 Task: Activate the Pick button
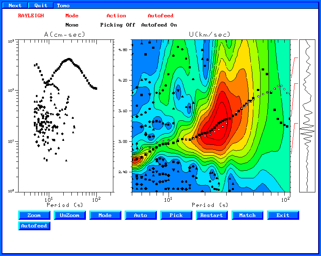click(x=176, y=215)
